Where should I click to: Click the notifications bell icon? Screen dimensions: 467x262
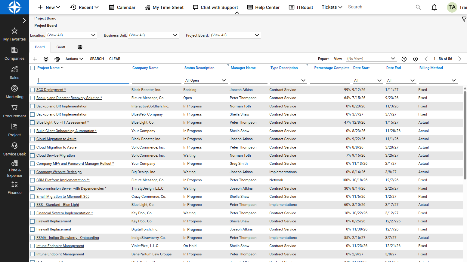pyautogui.click(x=434, y=7)
